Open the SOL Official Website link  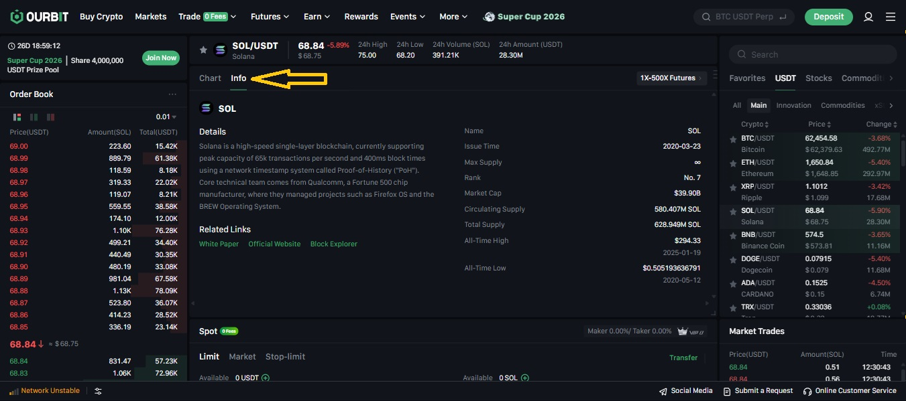274,244
